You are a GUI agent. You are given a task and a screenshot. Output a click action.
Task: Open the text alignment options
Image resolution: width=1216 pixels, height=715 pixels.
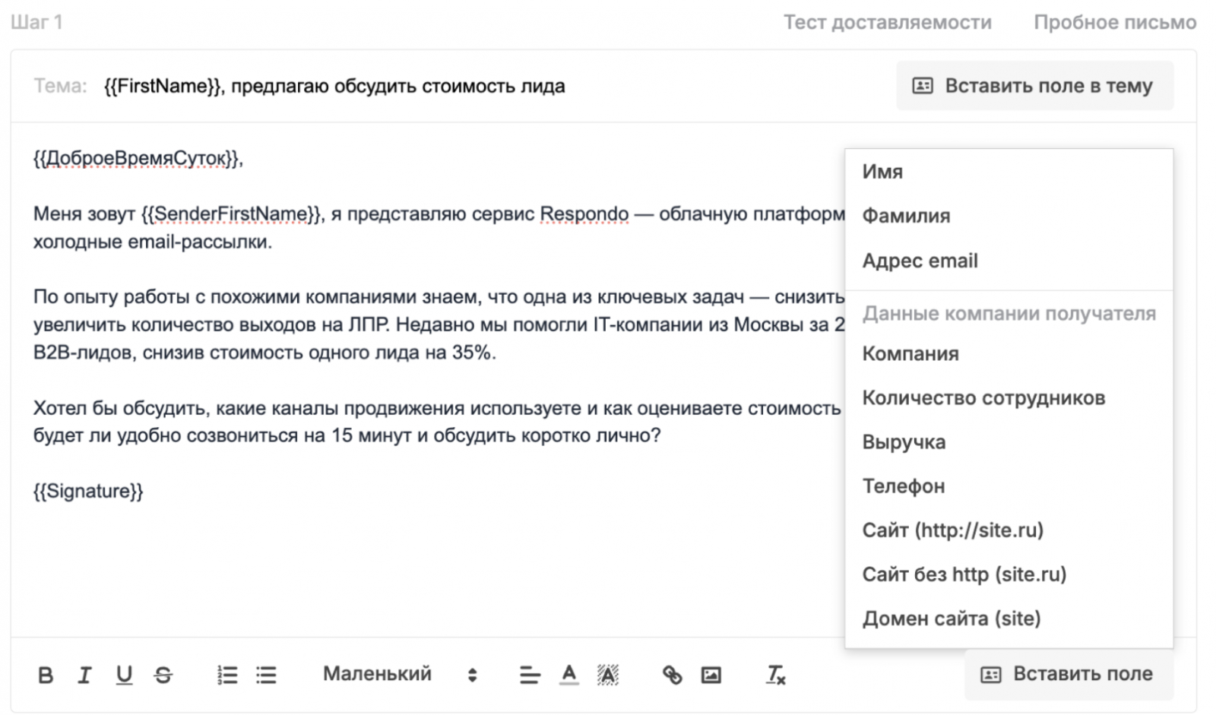click(x=529, y=674)
